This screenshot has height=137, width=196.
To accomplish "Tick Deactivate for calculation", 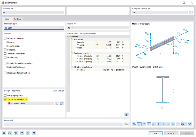I will (x=5, y=73).
